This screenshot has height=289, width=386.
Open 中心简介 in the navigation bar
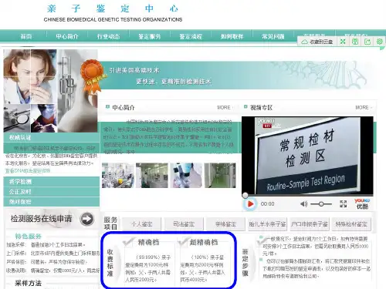click(x=67, y=36)
